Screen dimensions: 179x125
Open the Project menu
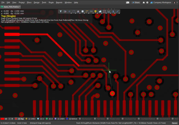pyautogui.click(x=22, y=3)
